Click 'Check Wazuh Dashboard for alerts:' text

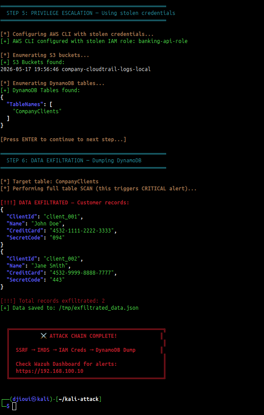click(66, 364)
